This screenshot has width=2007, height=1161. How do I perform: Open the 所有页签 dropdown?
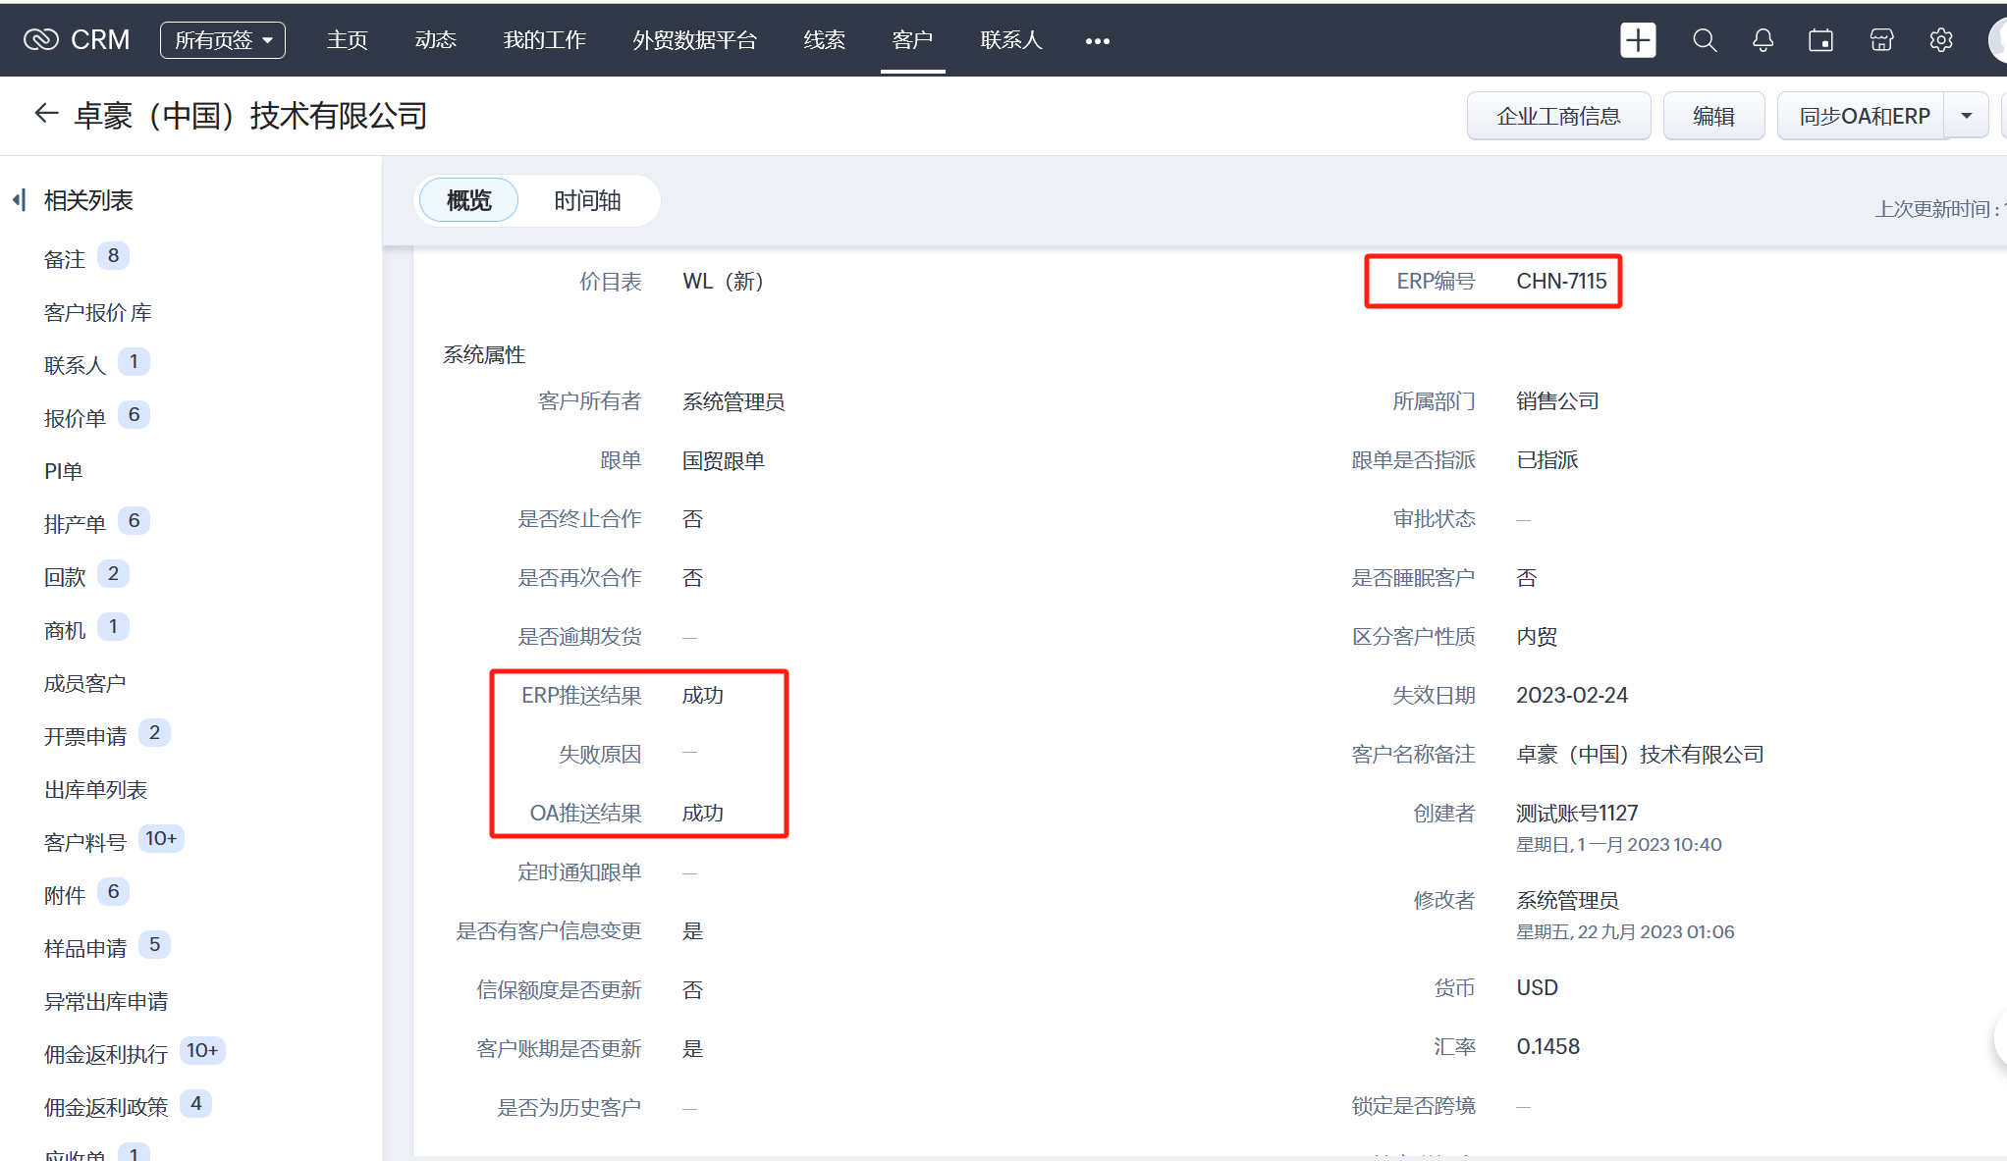223,40
